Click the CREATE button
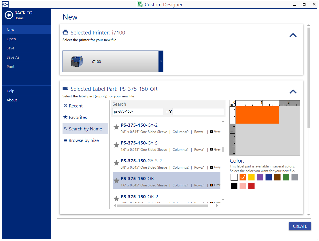This screenshot has height=241, width=319. pos(300,226)
